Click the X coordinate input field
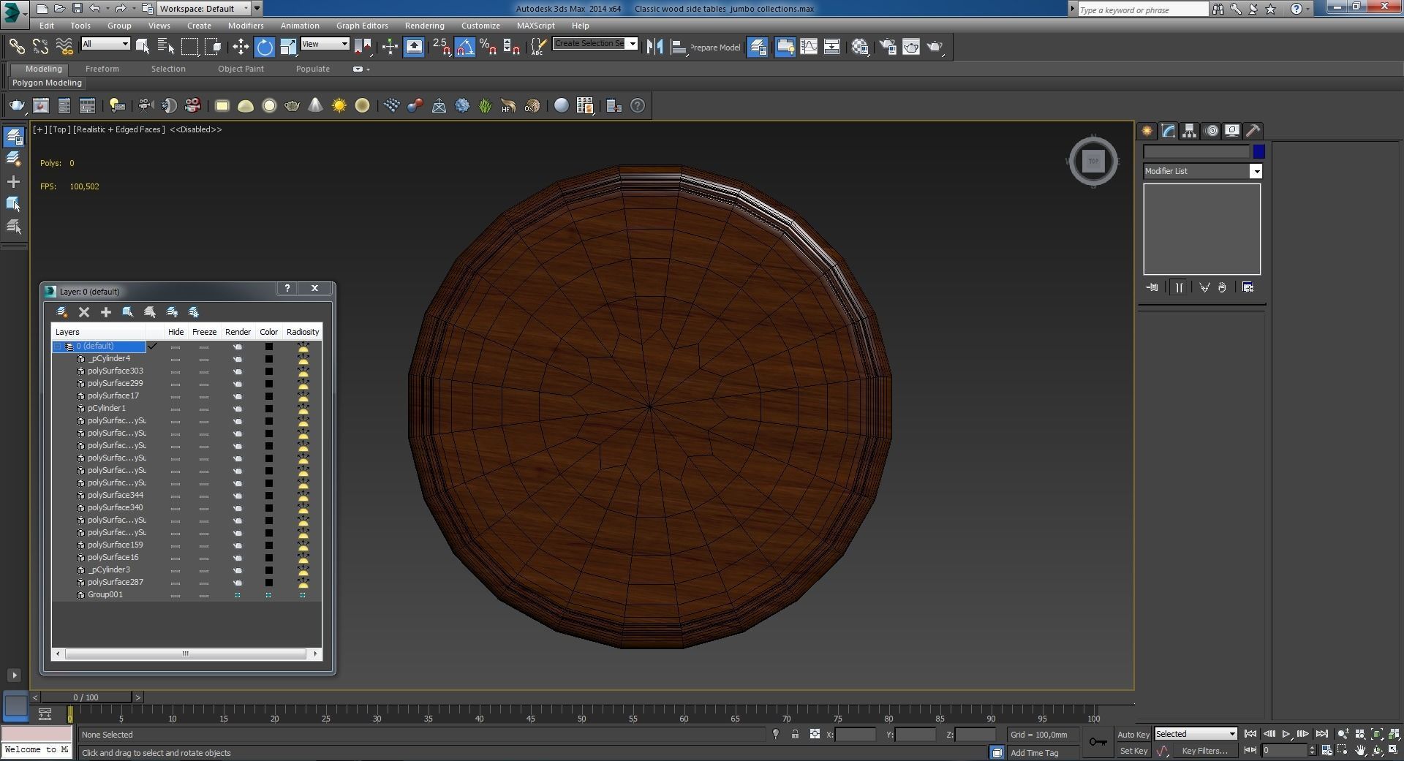 click(x=856, y=735)
